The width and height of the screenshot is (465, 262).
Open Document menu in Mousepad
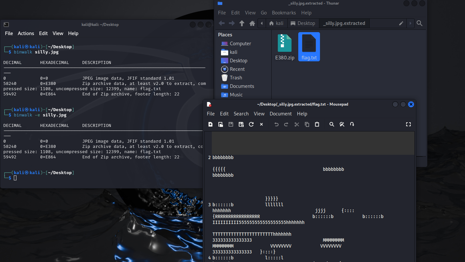tap(281, 114)
